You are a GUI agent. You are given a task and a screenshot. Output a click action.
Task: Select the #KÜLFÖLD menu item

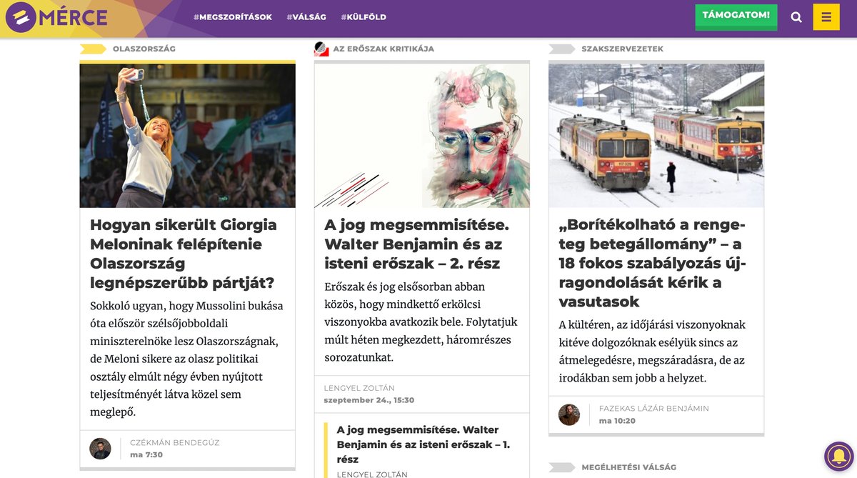(x=364, y=17)
